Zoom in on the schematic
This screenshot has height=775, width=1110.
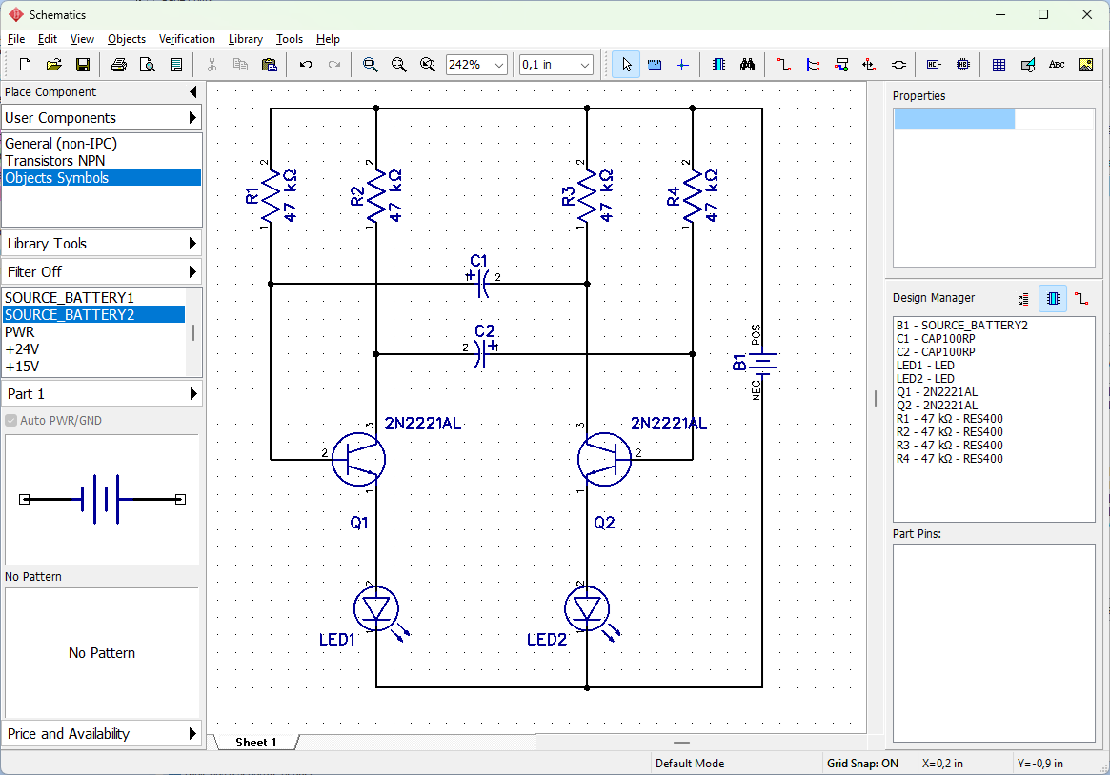[x=371, y=65]
